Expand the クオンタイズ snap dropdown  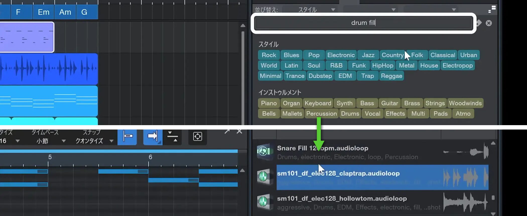(x=94, y=141)
